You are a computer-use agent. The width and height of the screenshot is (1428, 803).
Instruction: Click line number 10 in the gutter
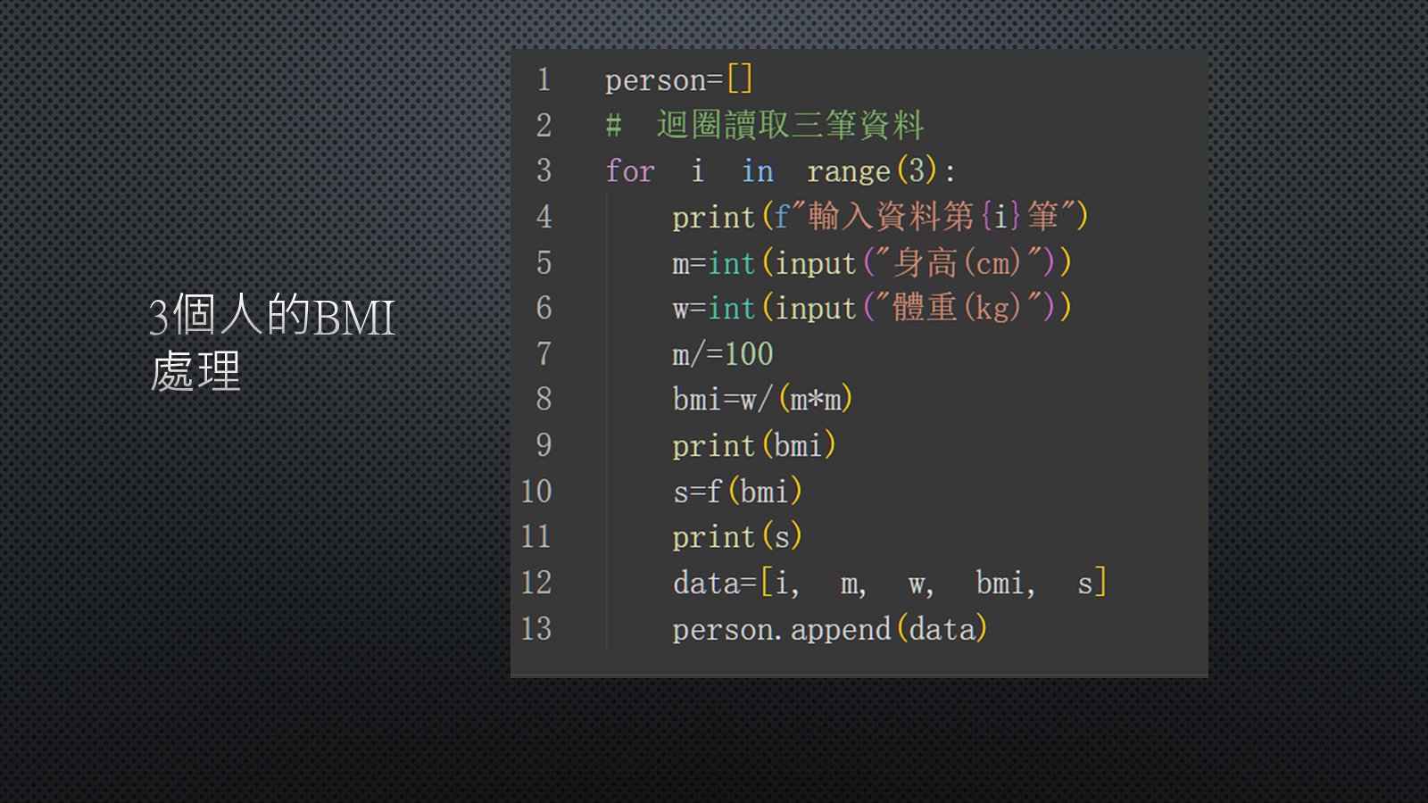[536, 492]
